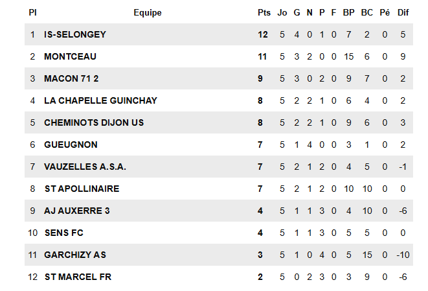Screen dimensions: 428x291
Task: Click the BP column header
Action: click(348, 12)
